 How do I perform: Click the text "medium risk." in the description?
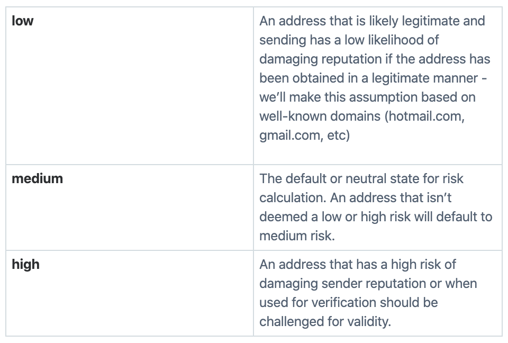(x=297, y=236)
